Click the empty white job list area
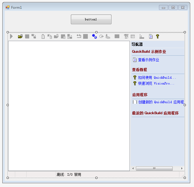The image size is (194, 187). pos(69,105)
